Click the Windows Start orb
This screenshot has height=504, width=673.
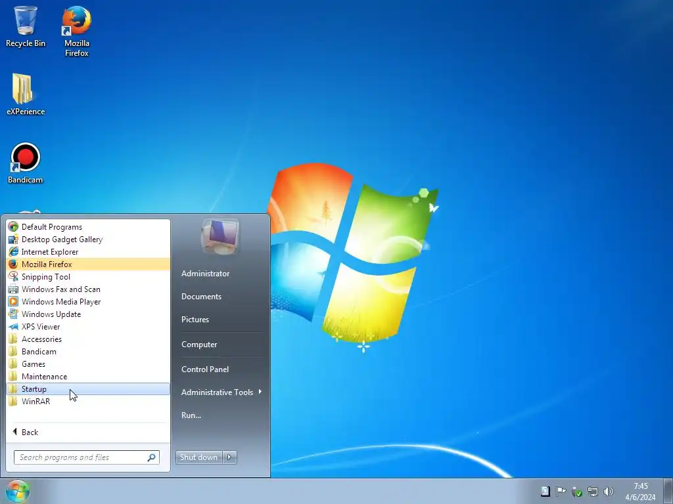[x=17, y=491]
